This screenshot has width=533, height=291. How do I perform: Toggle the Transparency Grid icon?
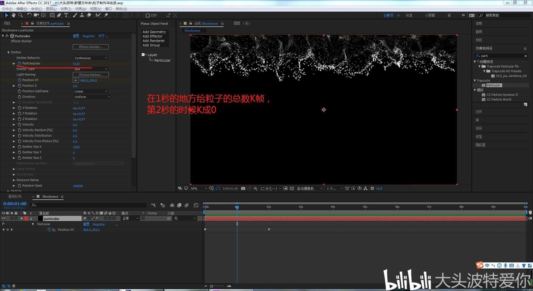(x=292, y=188)
